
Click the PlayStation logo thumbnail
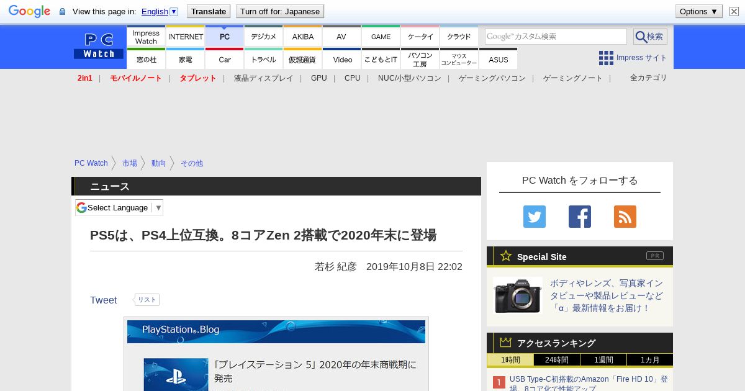[176, 374]
